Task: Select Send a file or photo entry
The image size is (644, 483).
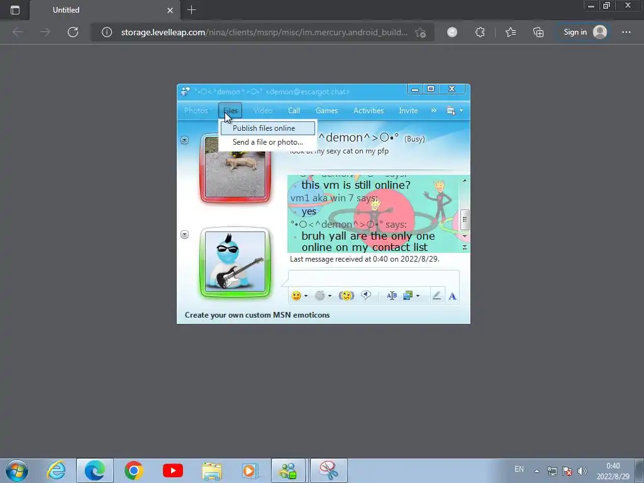Action: pyautogui.click(x=268, y=142)
